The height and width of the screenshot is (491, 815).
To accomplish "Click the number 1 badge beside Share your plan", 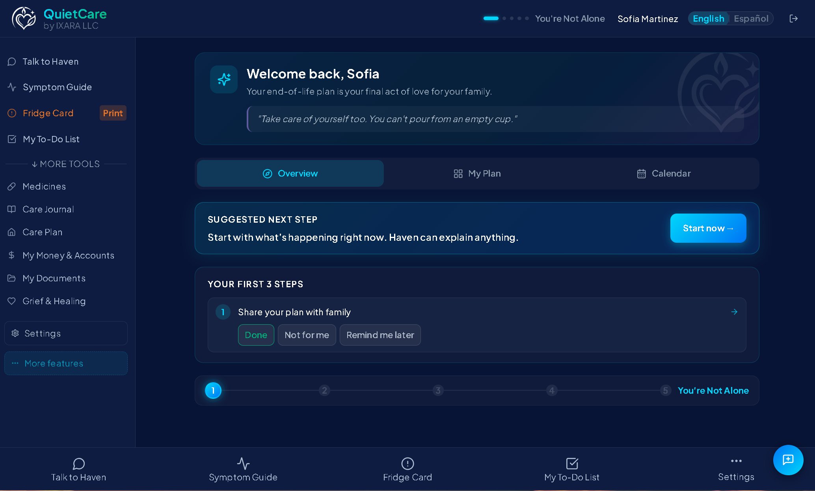I will [x=223, y=312].
